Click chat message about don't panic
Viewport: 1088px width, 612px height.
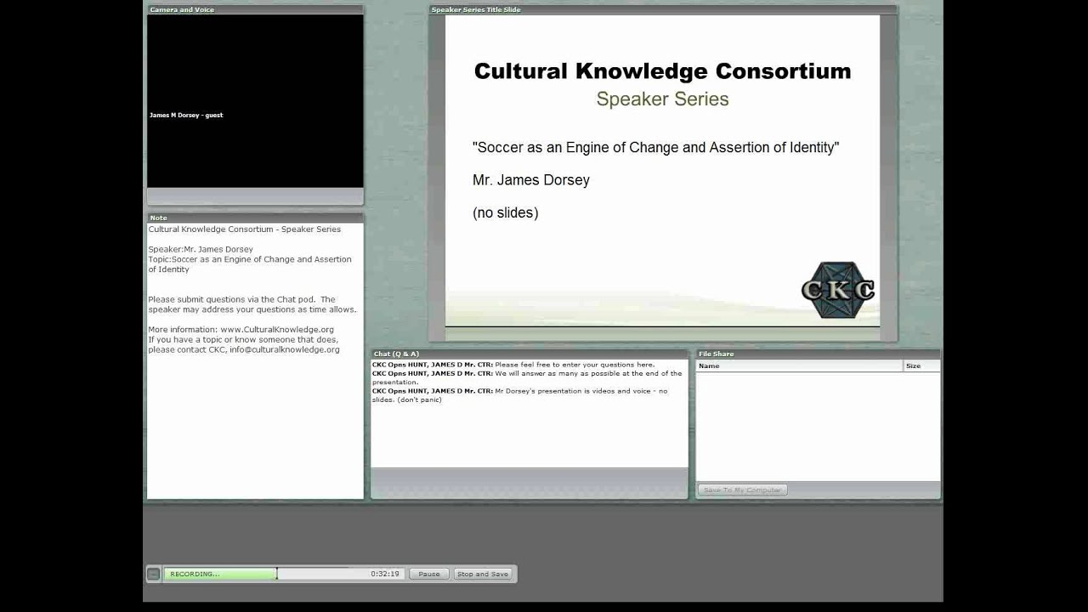pyautogui.click(x=519, y=395)
